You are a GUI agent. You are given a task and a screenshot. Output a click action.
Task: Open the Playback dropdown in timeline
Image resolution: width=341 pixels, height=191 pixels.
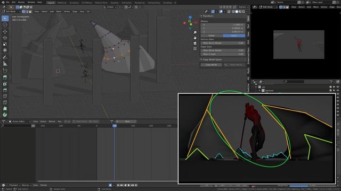pos(15,185)
